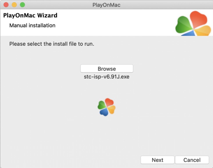Click the Manual installation subtitle

coord(32,25)
